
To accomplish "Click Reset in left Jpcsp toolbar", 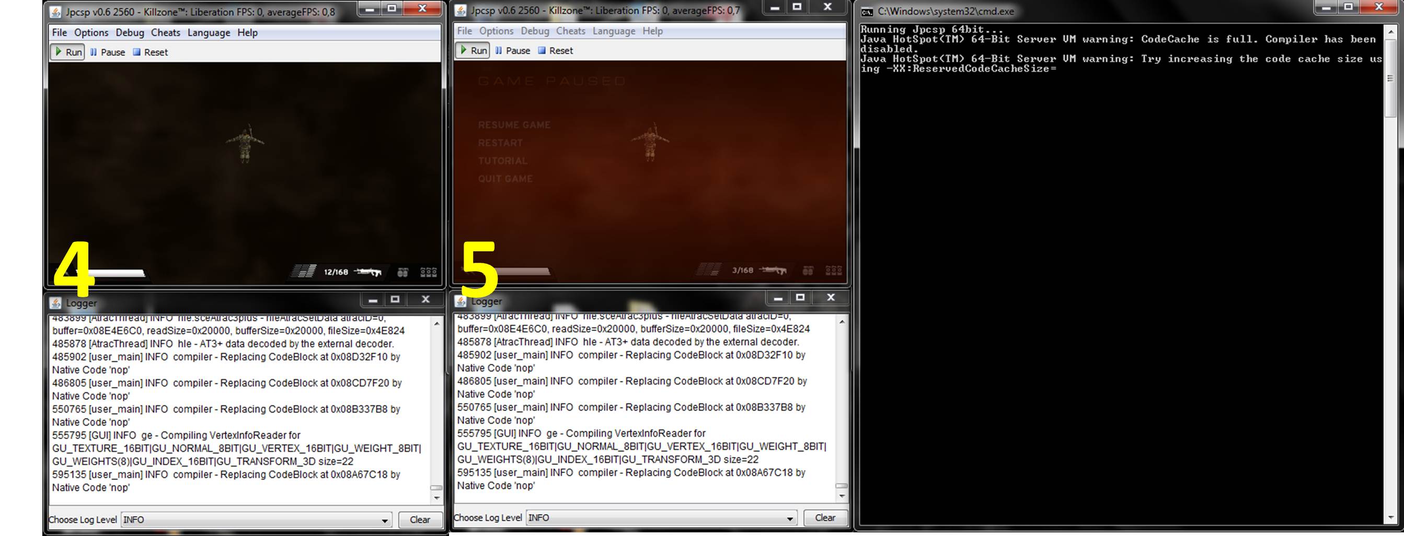I will coord(151,52).
